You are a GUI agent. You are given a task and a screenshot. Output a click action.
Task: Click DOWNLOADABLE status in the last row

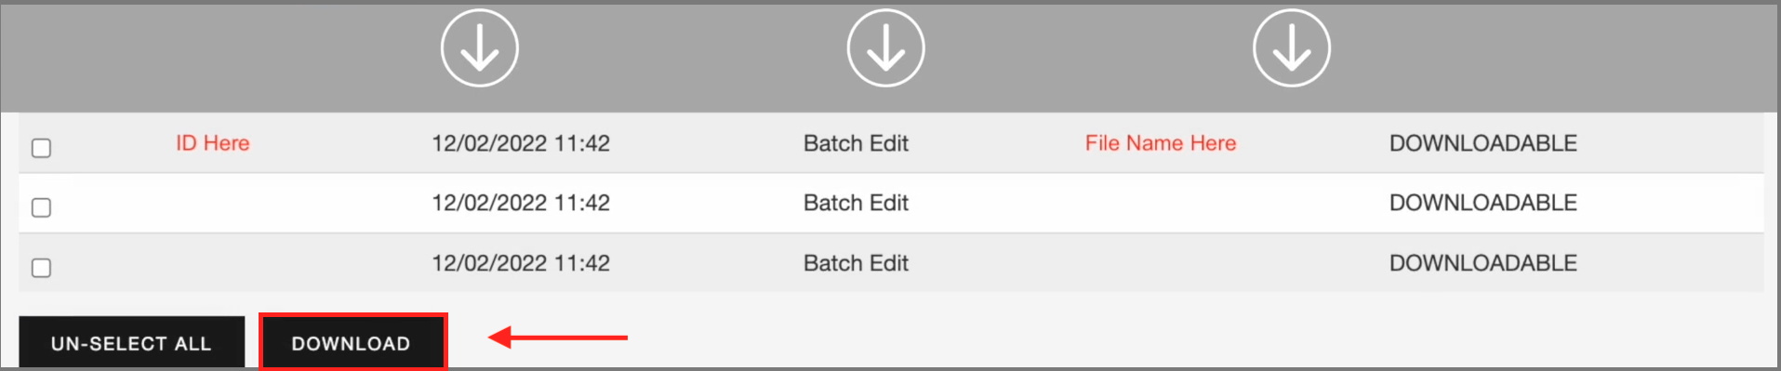(1483, 263)
